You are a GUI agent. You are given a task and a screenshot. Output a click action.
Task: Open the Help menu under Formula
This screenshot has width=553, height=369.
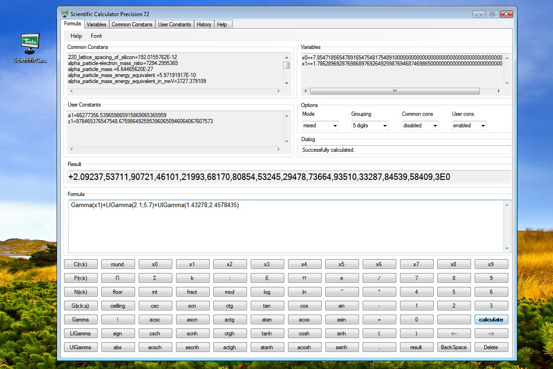click(76, 36)
